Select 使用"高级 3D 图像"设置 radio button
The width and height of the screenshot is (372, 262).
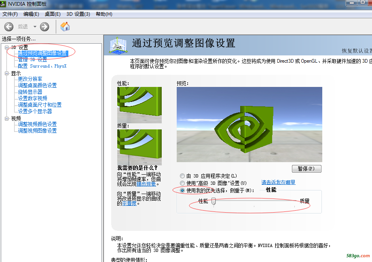click(182, 183)
